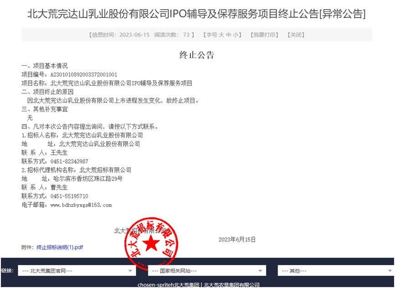Click the 关闭 close link
Viewport: 395px width, 288px height.
296,35
